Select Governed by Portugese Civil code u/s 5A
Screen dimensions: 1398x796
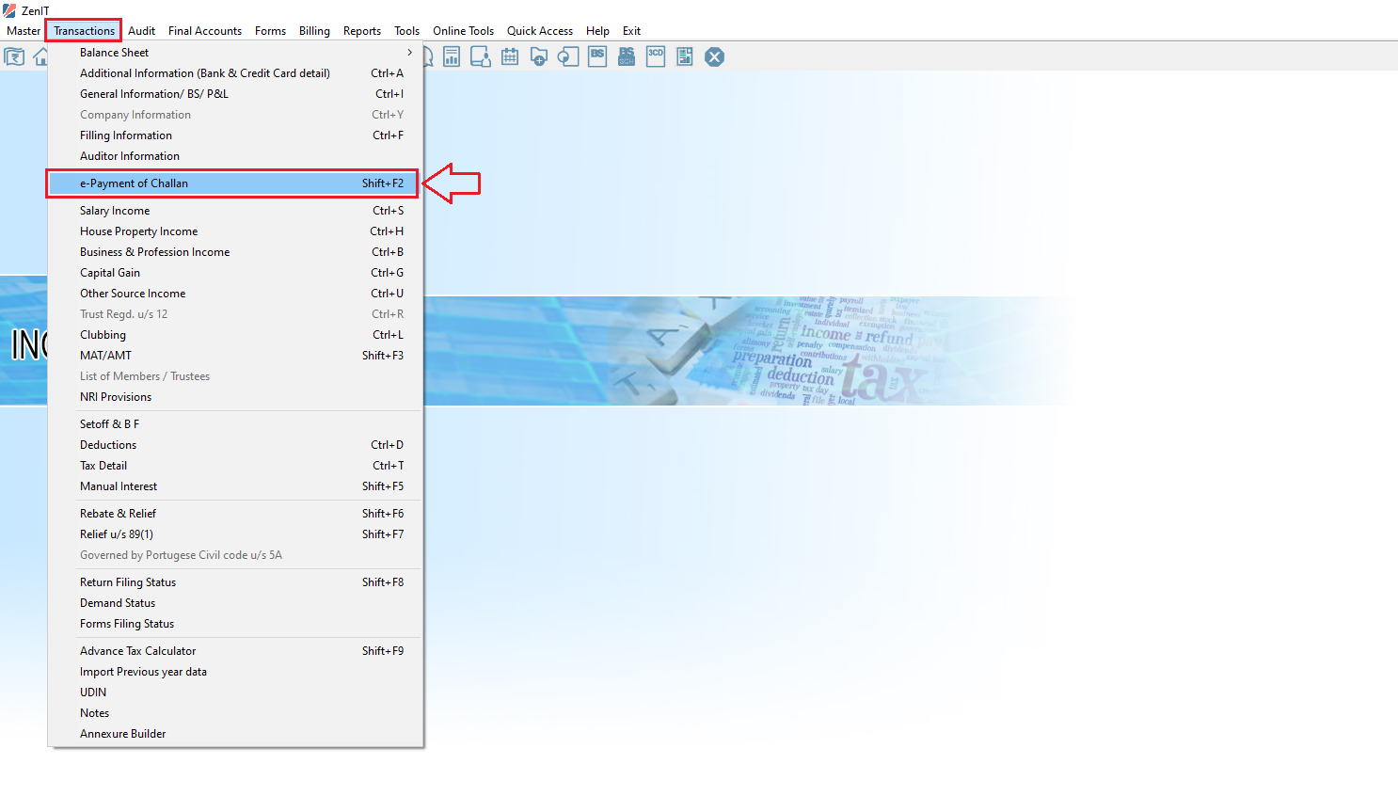(235, 555)
